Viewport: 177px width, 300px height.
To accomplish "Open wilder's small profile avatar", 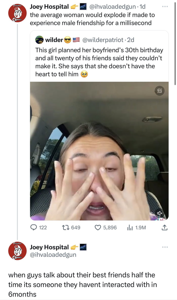I will pyautogui.click(x=39, y=40).
